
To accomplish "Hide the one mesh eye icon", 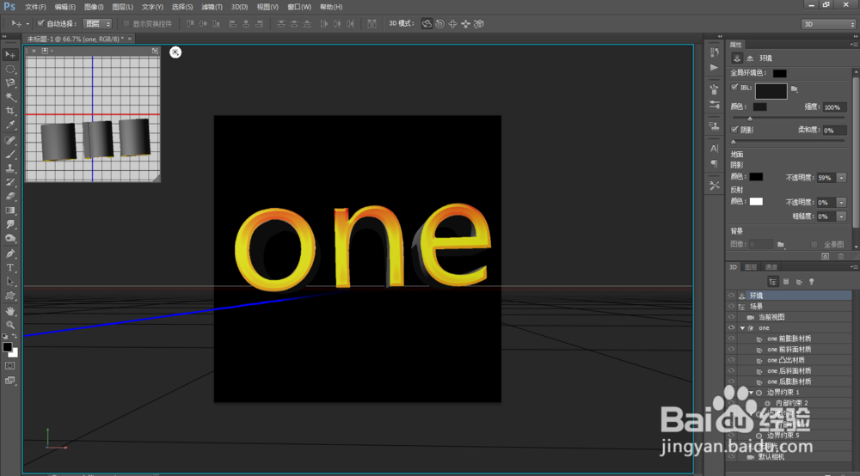I will point(731,327).
